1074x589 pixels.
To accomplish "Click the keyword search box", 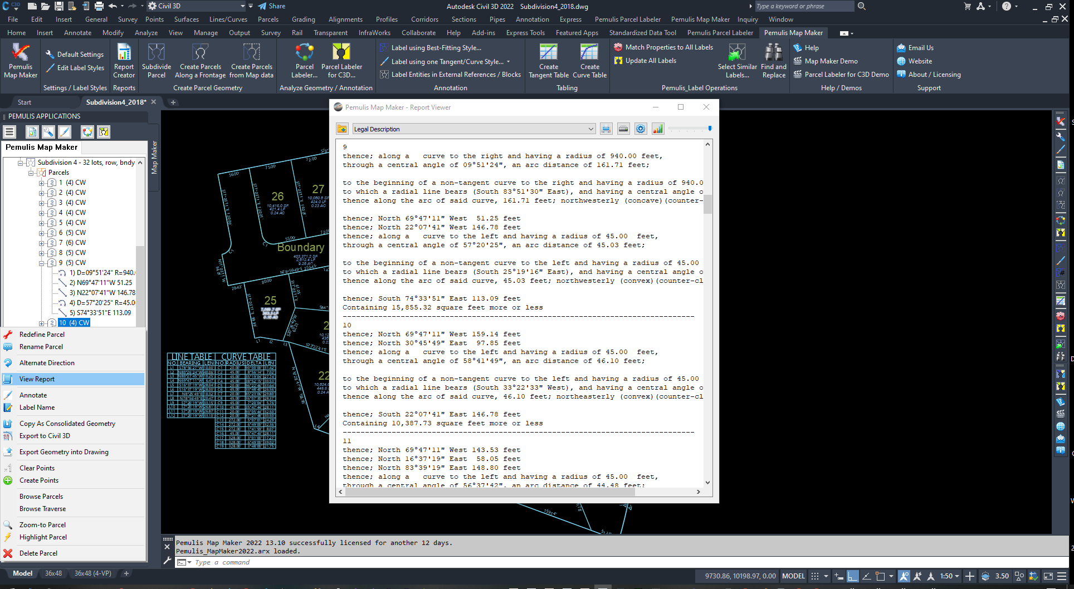I will pyautogui.click(x=804, y=6).
